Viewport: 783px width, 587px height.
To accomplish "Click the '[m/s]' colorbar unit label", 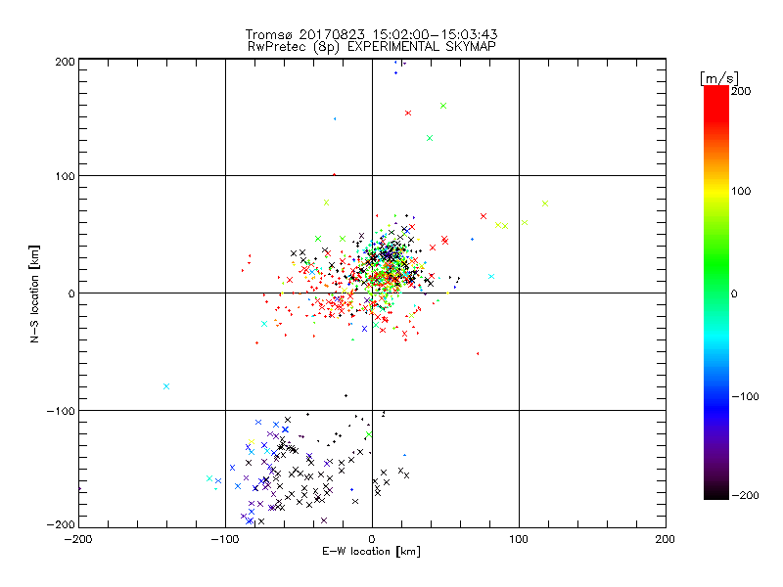I will pyautogui.click(x=719, y=78).
